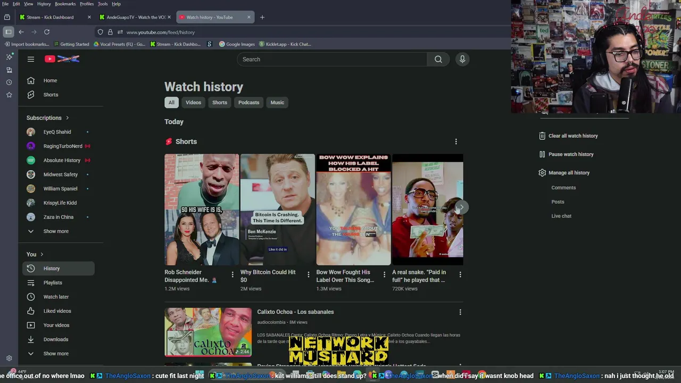Open browser History menu
The height and width of the screenshot is (383, 681).
click(x=44, y=4)
